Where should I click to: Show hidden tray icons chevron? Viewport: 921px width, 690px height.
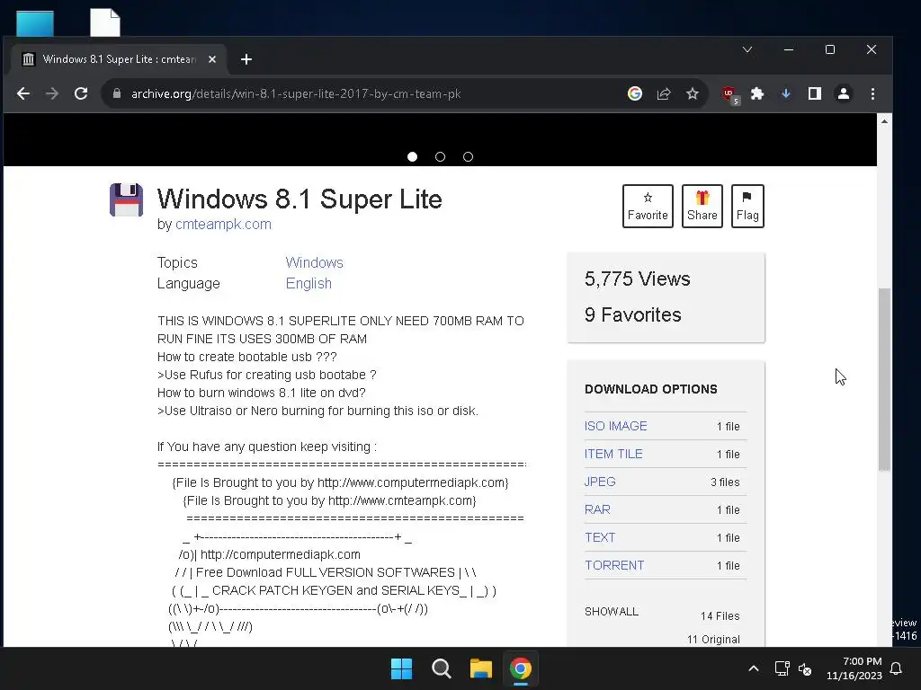coord(754,668)
